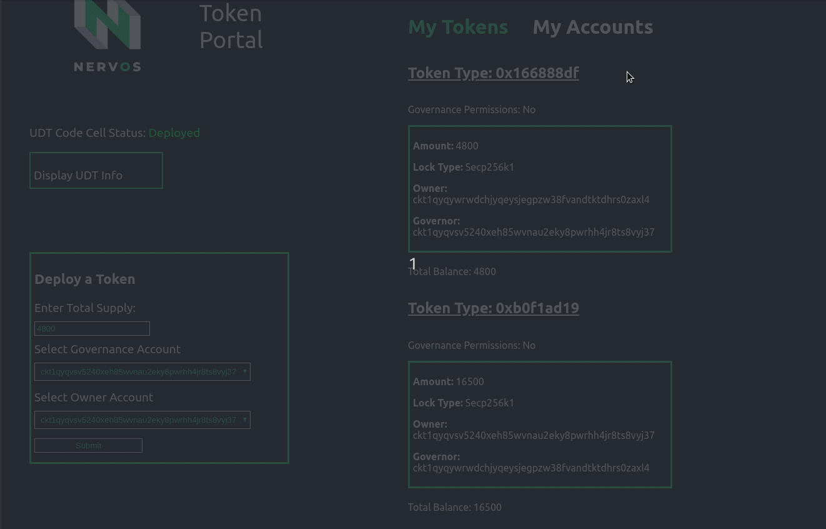Screen dimensions: 826x529
Task: Click the UDT Code Cell Status label
Action: pos(87,133)
